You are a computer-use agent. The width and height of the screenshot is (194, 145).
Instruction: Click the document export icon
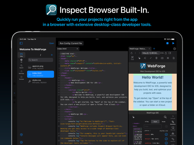[174, 58]
